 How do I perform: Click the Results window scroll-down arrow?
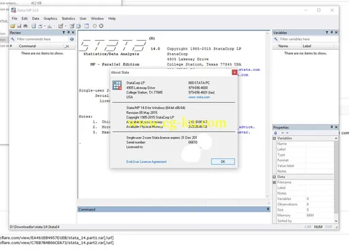(x=267, y=196)
